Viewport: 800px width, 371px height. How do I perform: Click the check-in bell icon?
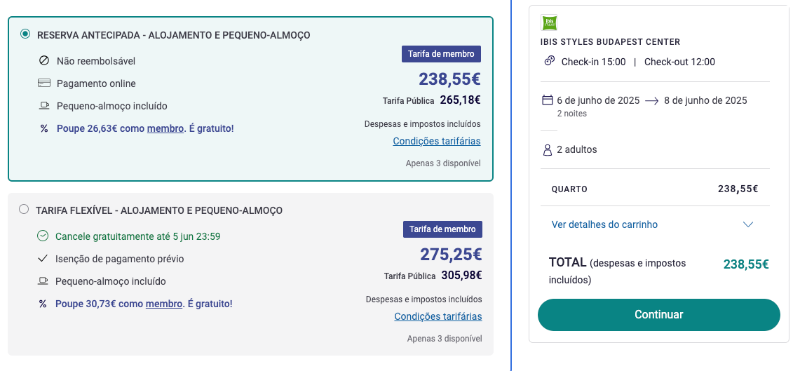(x=550, y=61)
